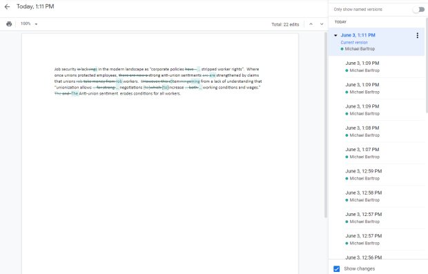
Task: Uncheck the Show changes checkbox
Action: click(337, 268)
